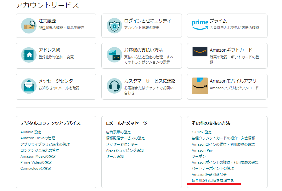The image size is (282, 191).
Task: Open Alexaショッピング通知 link
Action: [125, 150]
